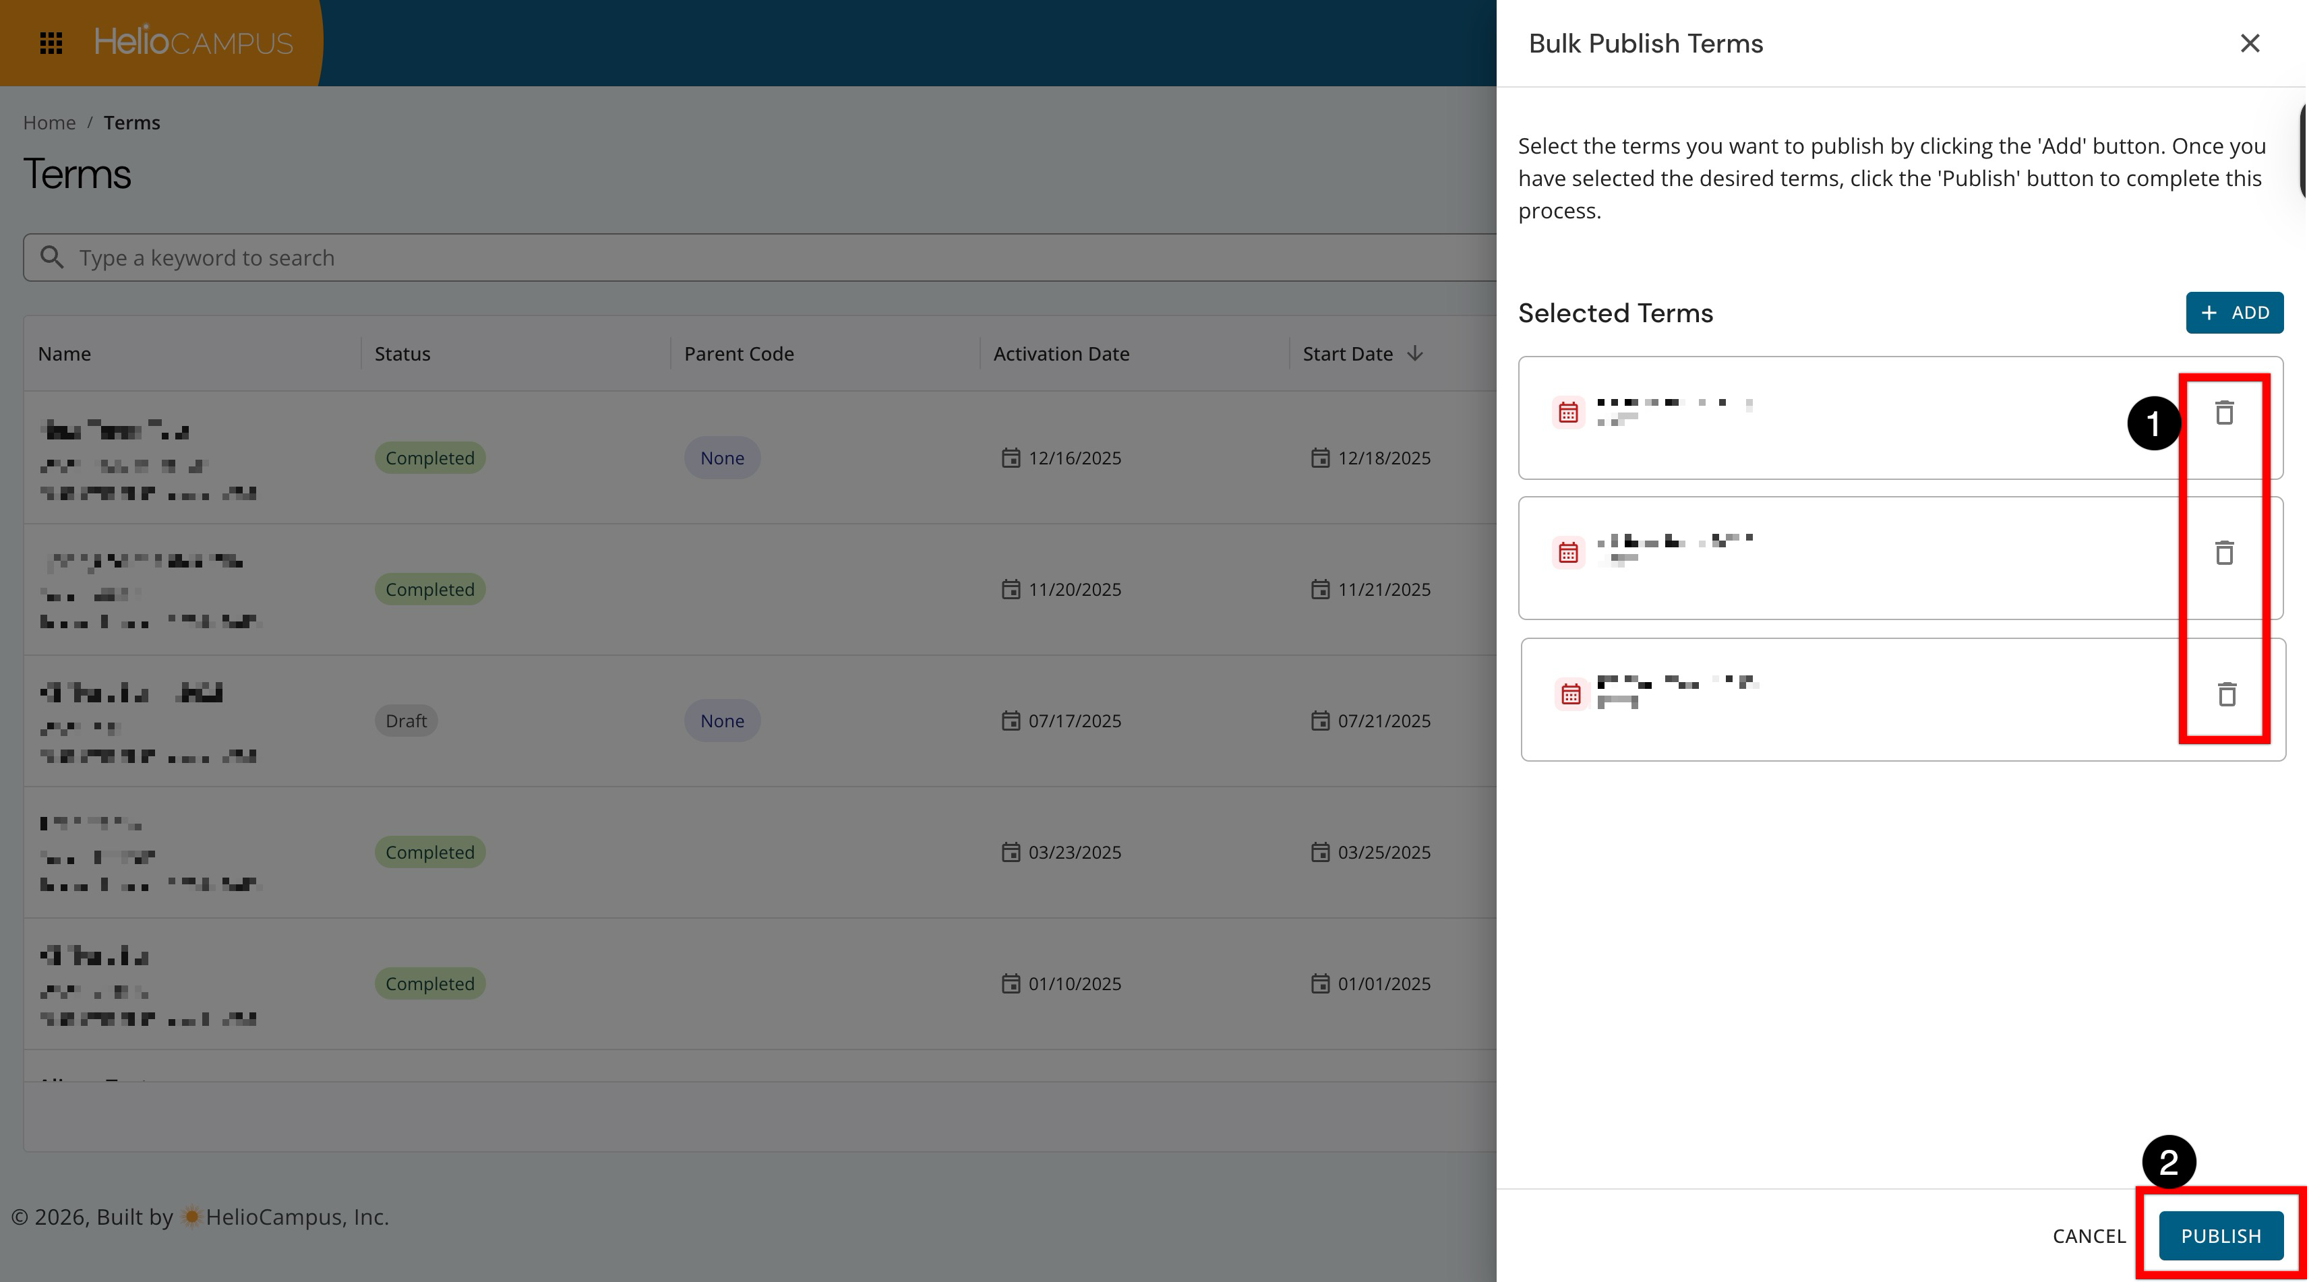The image size is (2307, 1282).
Task: Click the ADD button for selected terms
Action: (2234, 313)
